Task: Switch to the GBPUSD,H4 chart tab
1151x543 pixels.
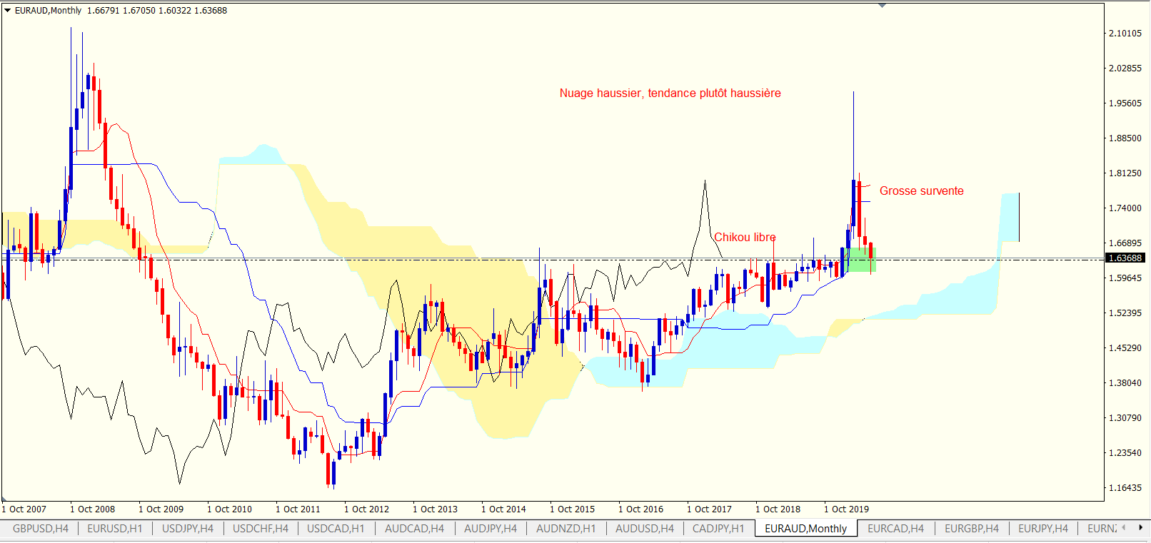Action: tap(41, 529)
